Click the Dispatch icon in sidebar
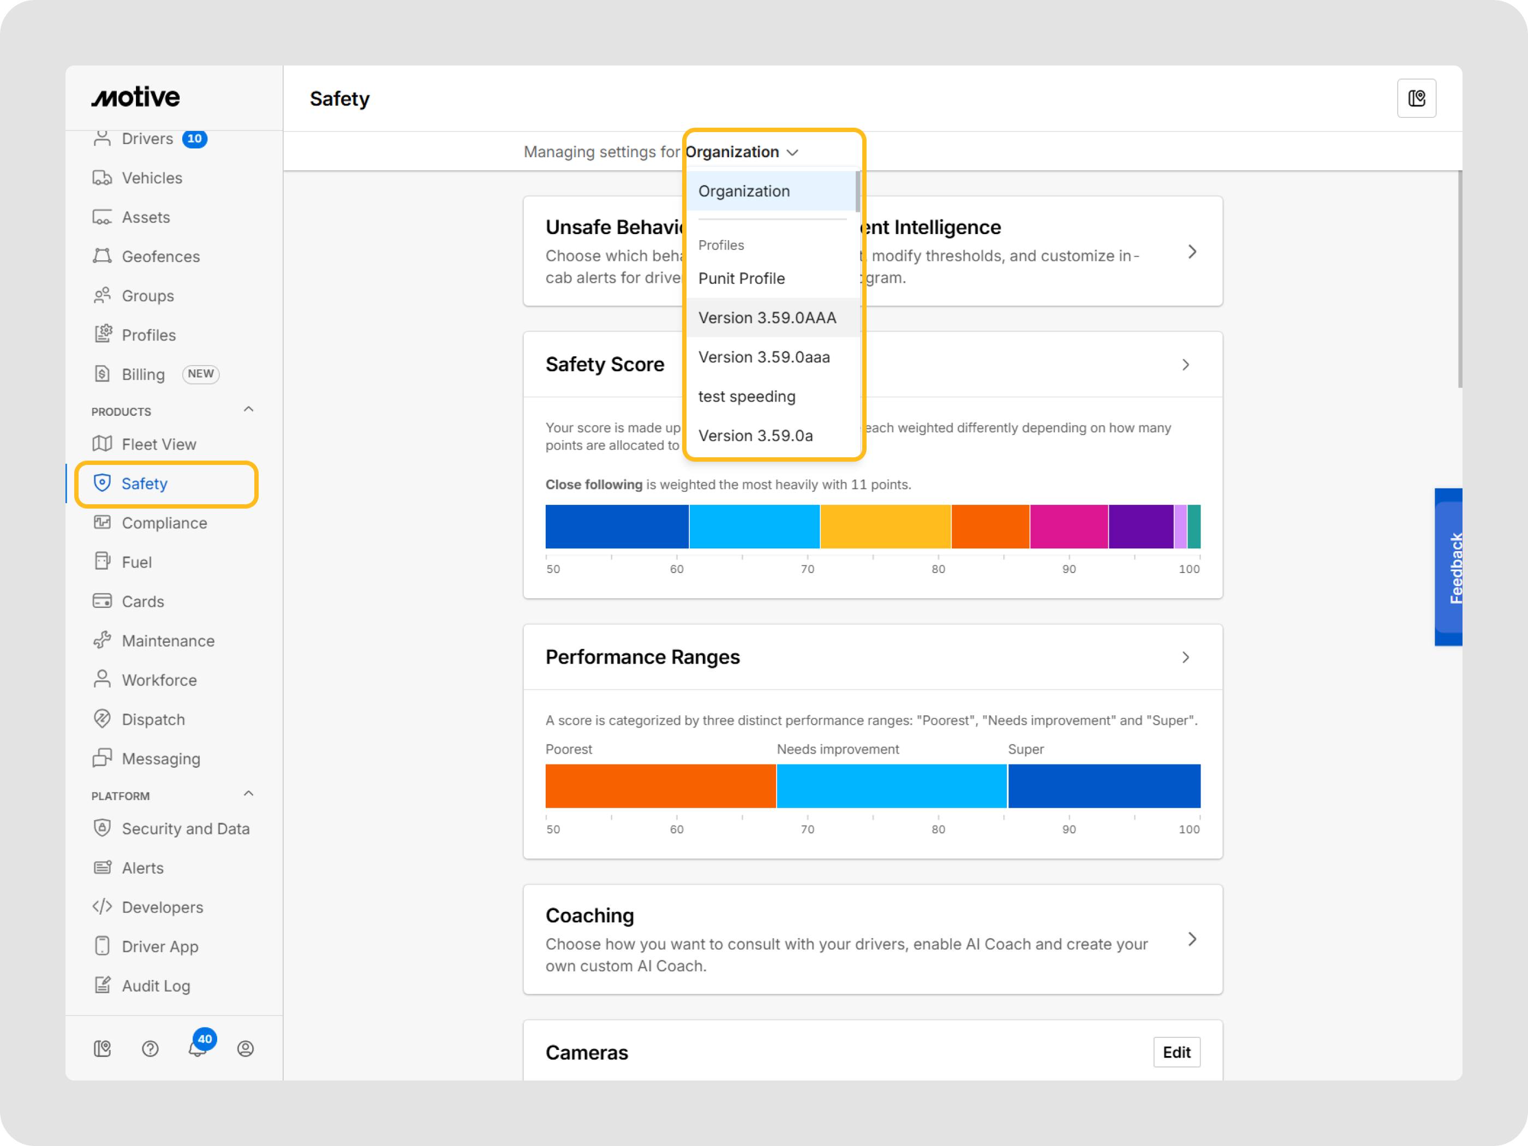The width and height of the screenshot is (1528, 1146). 102,719
